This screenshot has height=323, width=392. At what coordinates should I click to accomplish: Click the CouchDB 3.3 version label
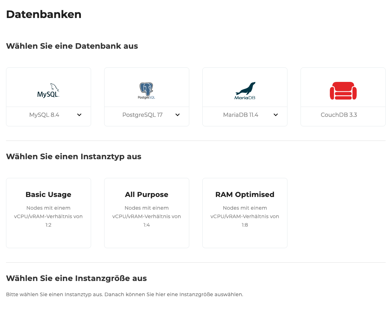339,114
